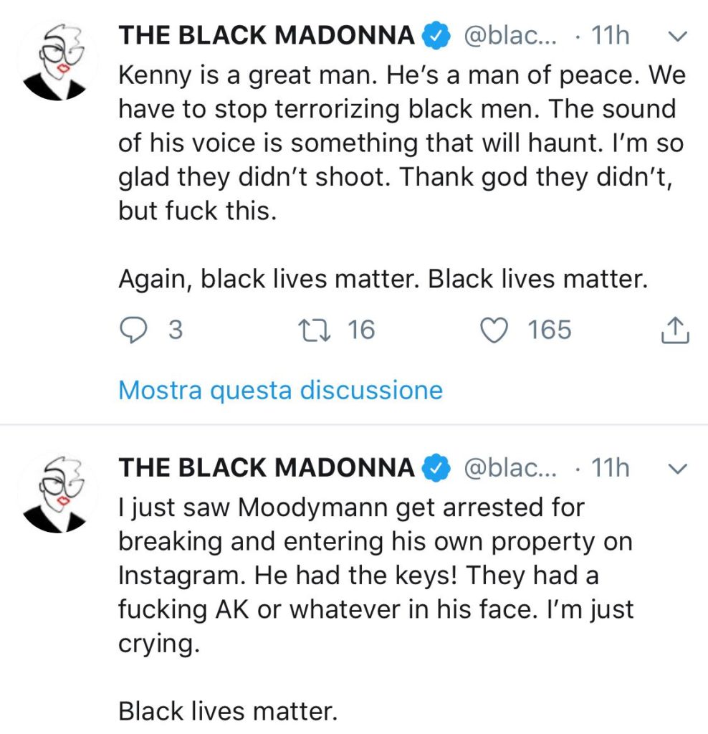
Task: Open the first tweet's chevron menu
Action: click(677, 36)
